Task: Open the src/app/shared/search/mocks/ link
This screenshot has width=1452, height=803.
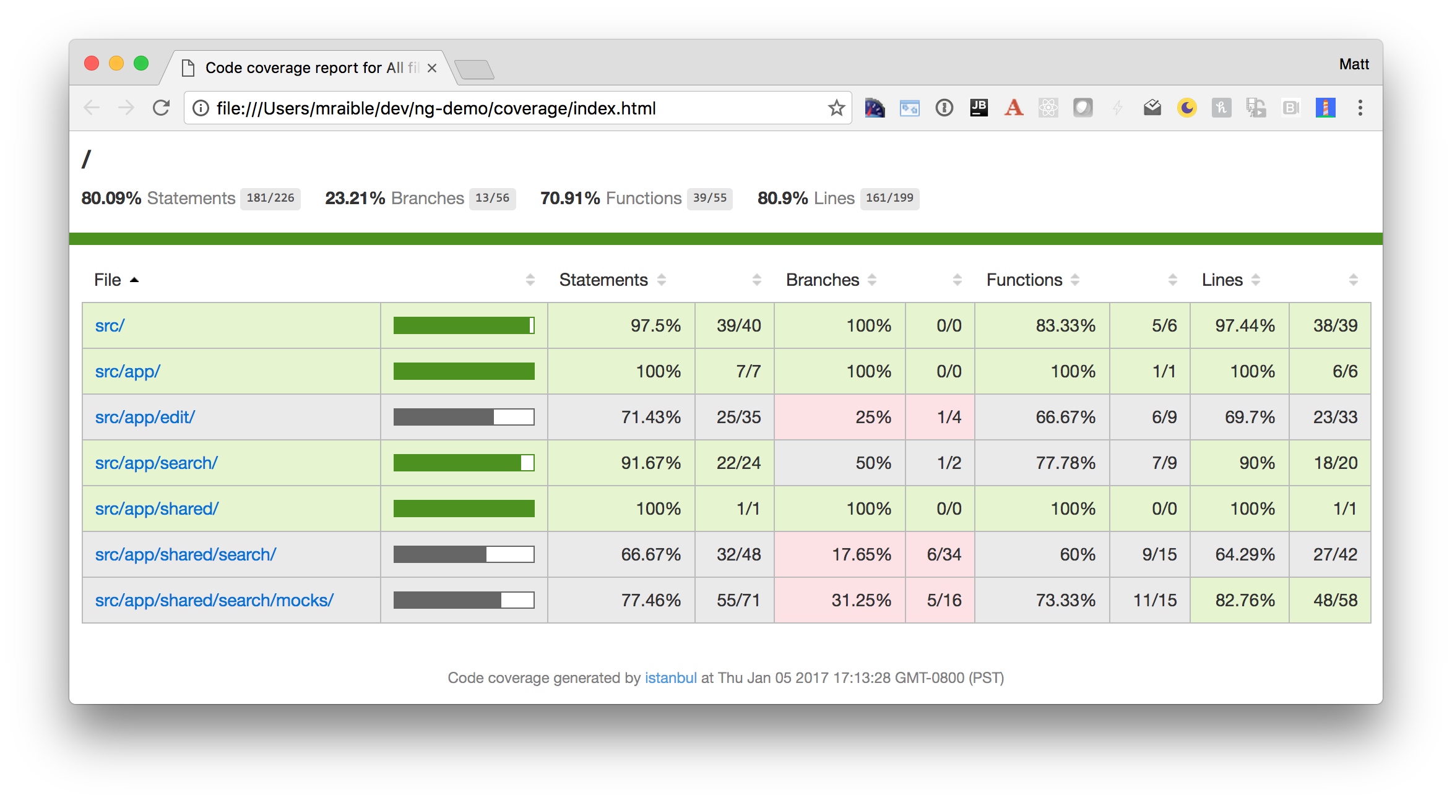Action: [214, 601]
